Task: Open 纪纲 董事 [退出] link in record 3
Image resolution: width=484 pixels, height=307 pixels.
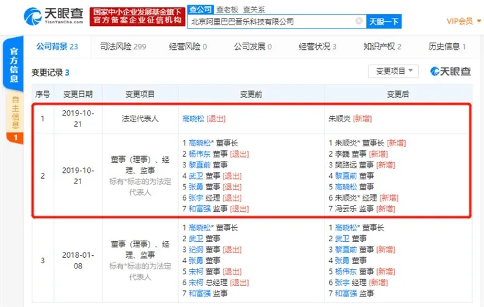Action: pos(195,249)
